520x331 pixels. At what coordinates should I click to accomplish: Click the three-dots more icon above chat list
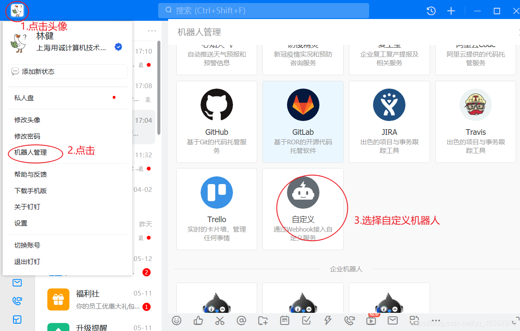[152, 31]
